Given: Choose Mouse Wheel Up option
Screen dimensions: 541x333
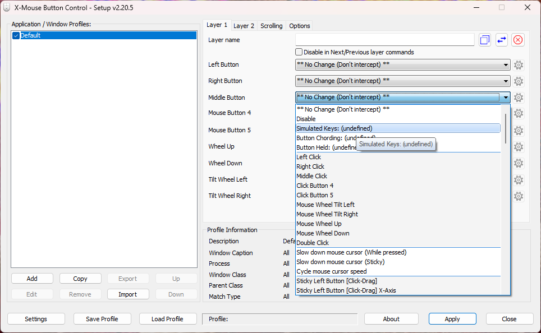Looking at the screenshot, I should click(x=398, y=224).
